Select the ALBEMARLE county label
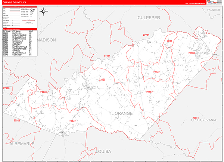Image resolution: width=224 pixels, height=162 pixels. click(22, 144)
